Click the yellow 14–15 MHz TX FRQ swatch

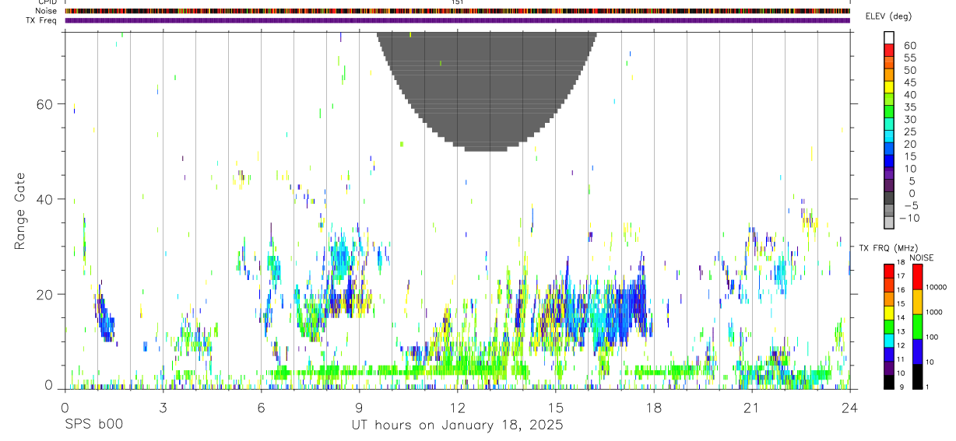tap(889, 311)
